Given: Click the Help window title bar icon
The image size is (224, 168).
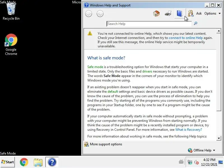Looking at the screenshot, I should click(x=87, y=5).
